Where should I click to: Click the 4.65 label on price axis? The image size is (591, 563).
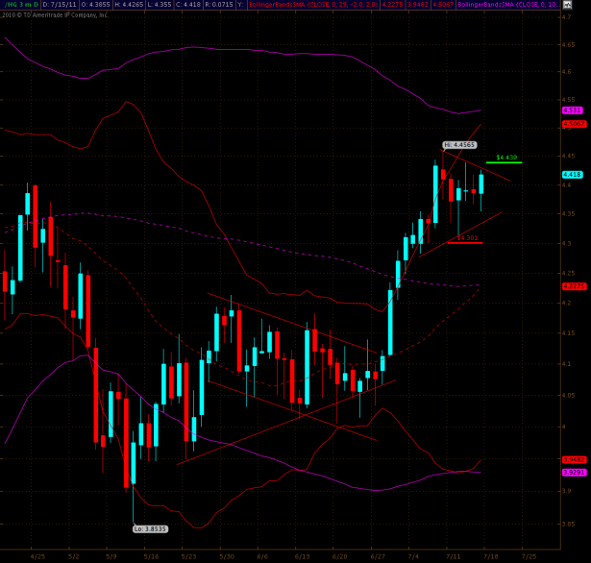click(571, 44)
